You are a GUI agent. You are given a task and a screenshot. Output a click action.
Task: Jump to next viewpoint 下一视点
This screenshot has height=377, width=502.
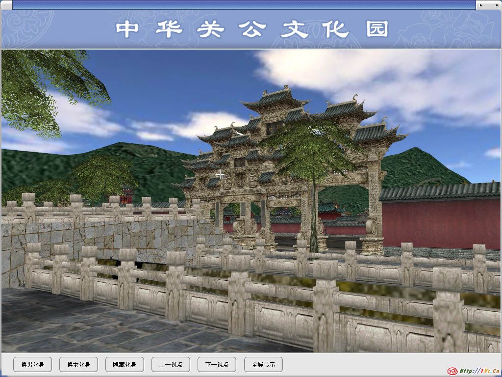[217, 365]
